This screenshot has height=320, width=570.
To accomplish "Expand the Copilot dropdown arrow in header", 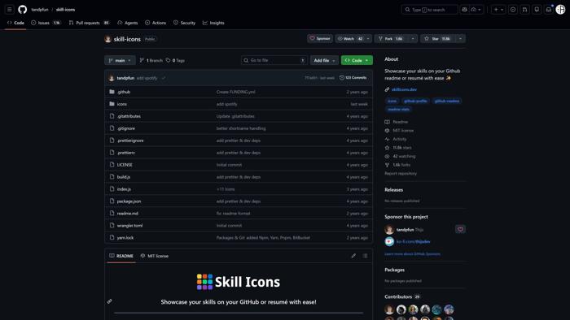I will point(479,10).
